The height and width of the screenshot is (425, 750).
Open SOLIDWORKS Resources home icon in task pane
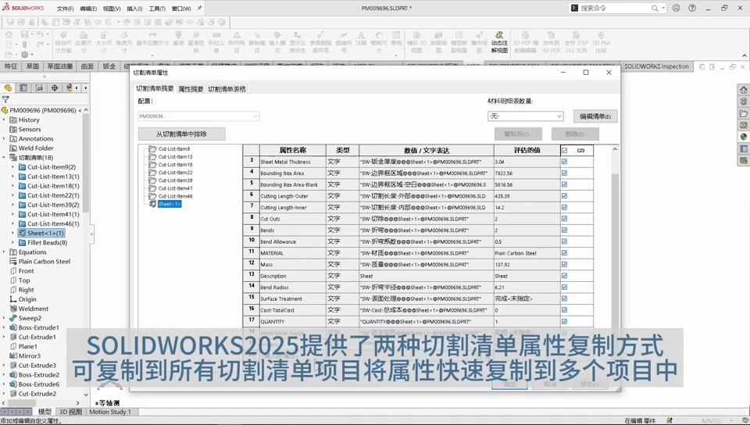click(743, 90)
